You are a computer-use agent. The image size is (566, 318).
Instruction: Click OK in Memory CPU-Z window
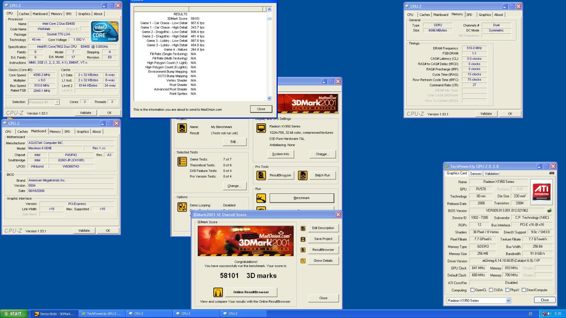point(510,114)
